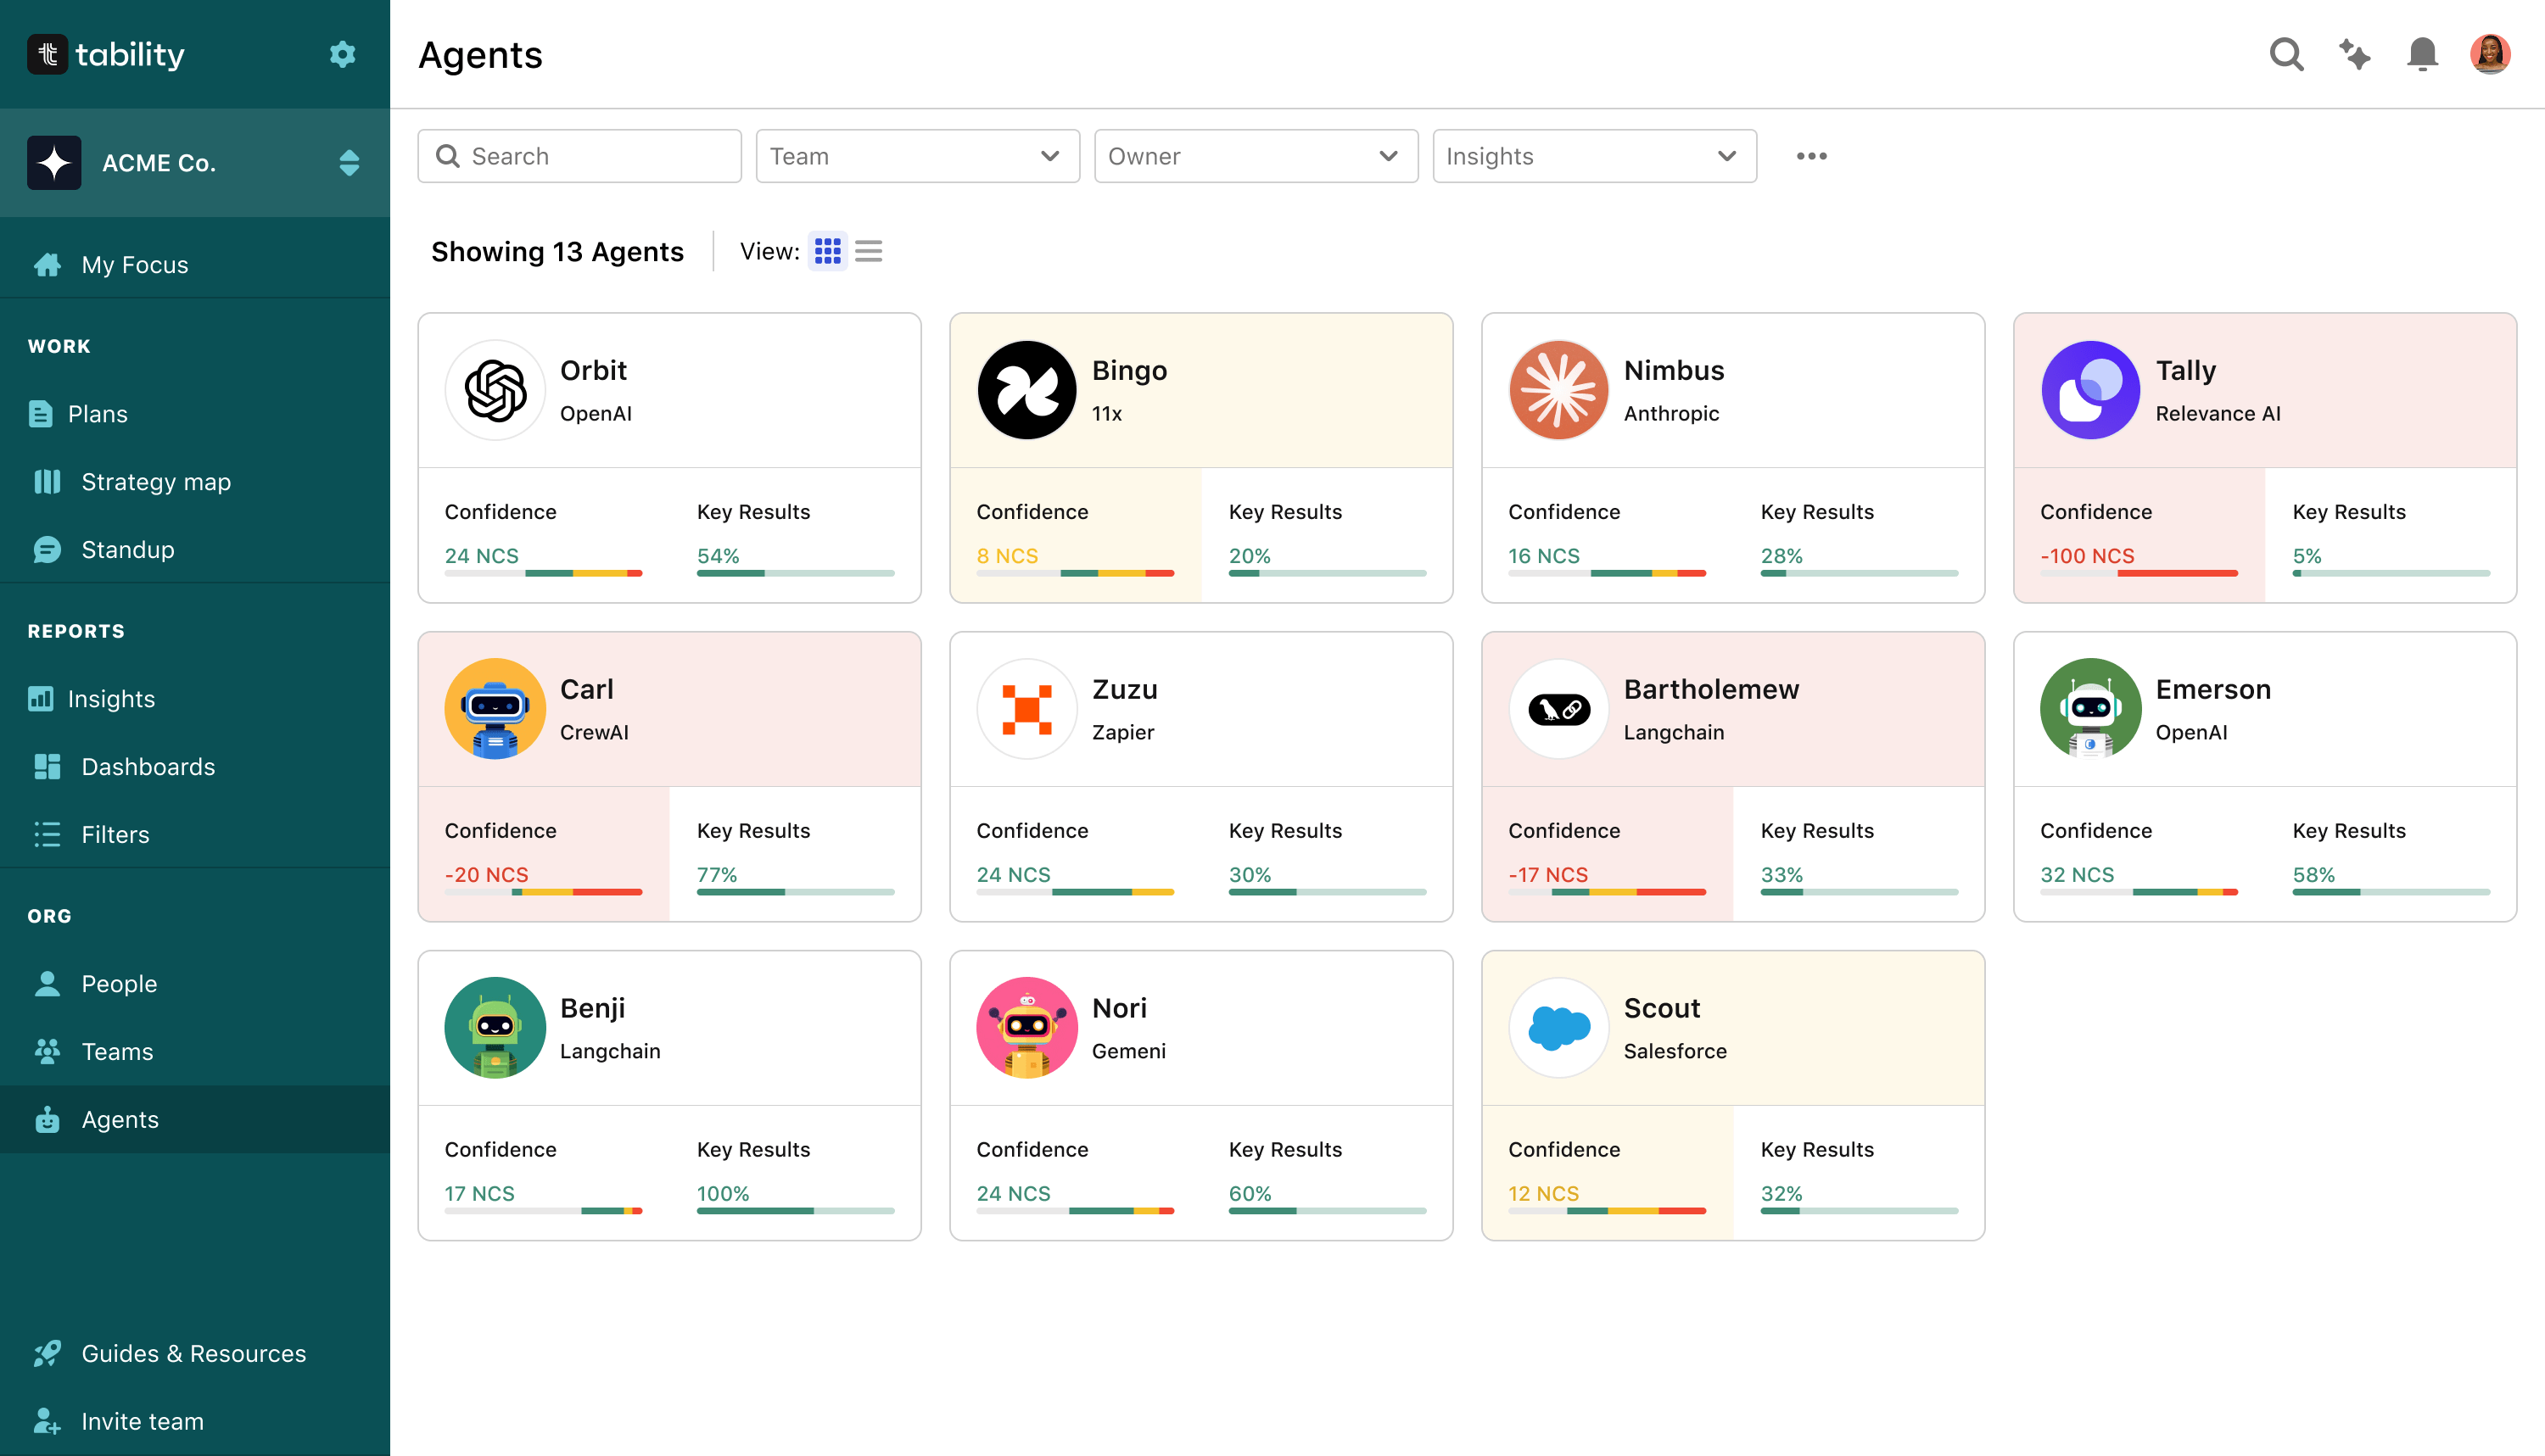The width and height of the screenshot is (2545, 1456).
Task: Expand the ACME Co. workspace switcher
Action: (195, 163)
